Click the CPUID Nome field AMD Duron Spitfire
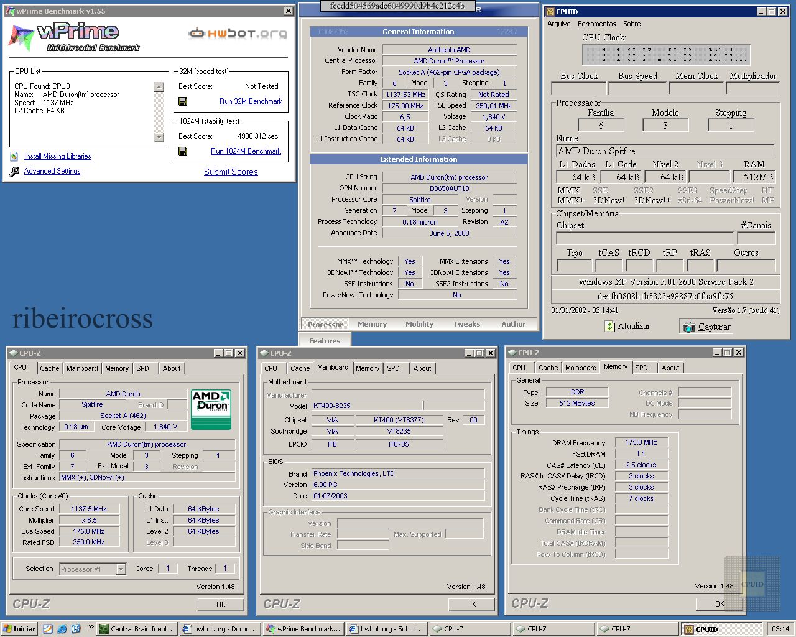796x637 pixels. point(665,151)
